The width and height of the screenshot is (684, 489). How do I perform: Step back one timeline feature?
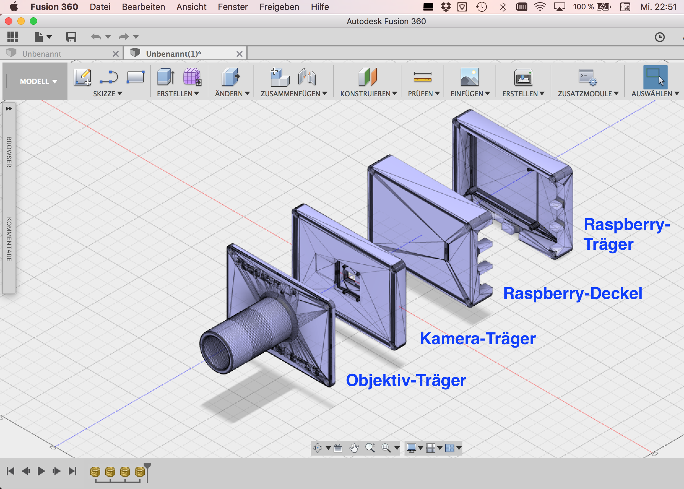(26, 471)
